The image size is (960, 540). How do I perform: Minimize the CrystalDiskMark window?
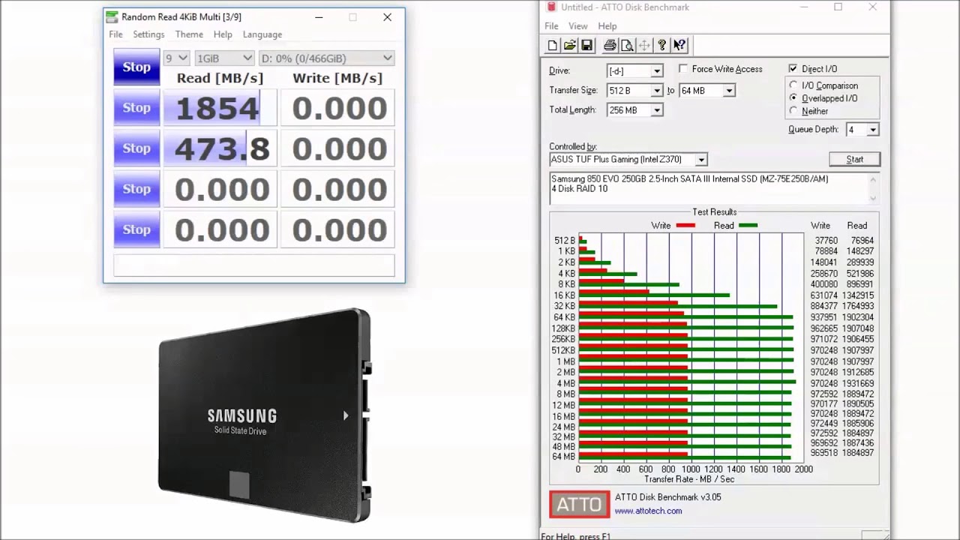(x=319, y=17)
